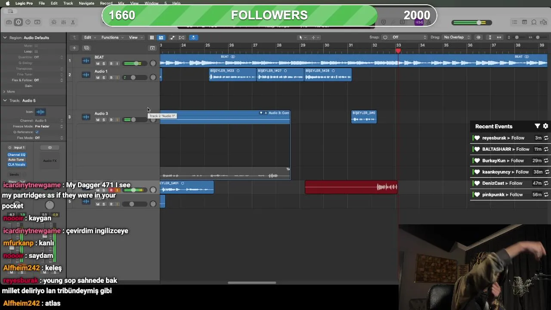The width and height of the screenshot is (551, 310).
Task: Open the Library panel icon
Action: click(9, 22)
